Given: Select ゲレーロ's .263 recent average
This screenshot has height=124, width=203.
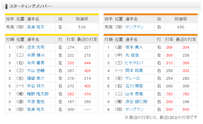Looking at the screenshot, I should (186, 78).
